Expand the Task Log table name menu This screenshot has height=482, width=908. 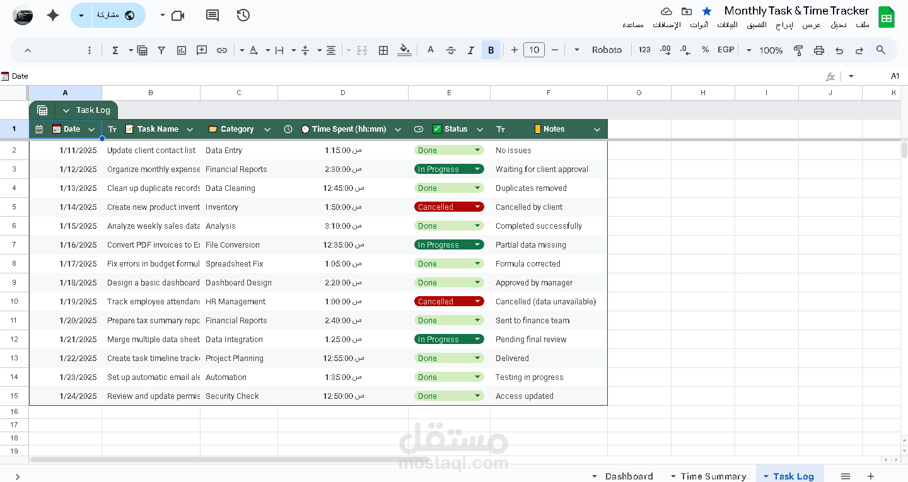click(x=66, y=110)
